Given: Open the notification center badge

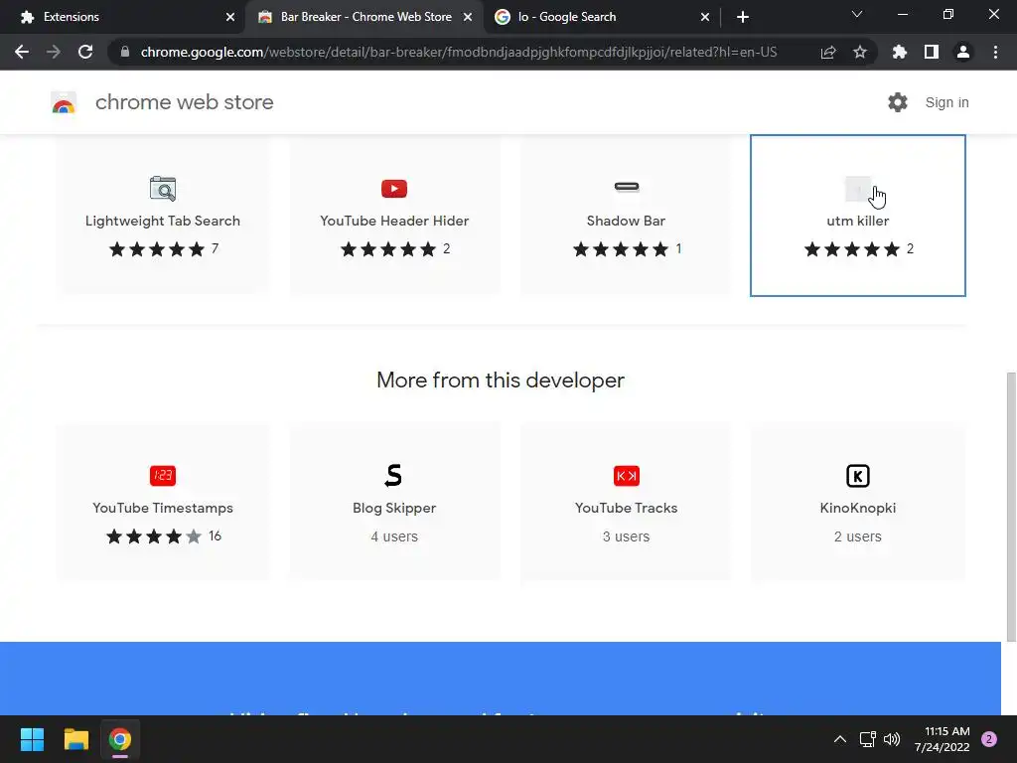Looking at the screenshot, I should (x=989, y=739).
